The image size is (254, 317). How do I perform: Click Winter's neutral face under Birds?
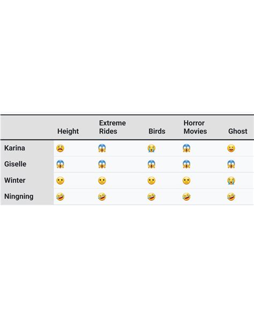click(152, 180)
